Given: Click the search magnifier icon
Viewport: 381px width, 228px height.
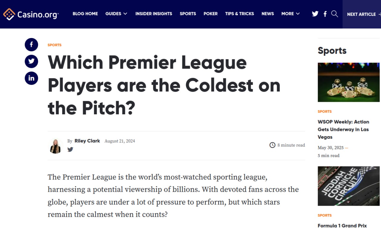Looking at the screenshot, I should click(335, 14).
